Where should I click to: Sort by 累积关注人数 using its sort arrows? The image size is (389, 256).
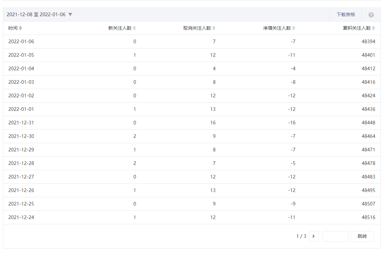(373, 28)
